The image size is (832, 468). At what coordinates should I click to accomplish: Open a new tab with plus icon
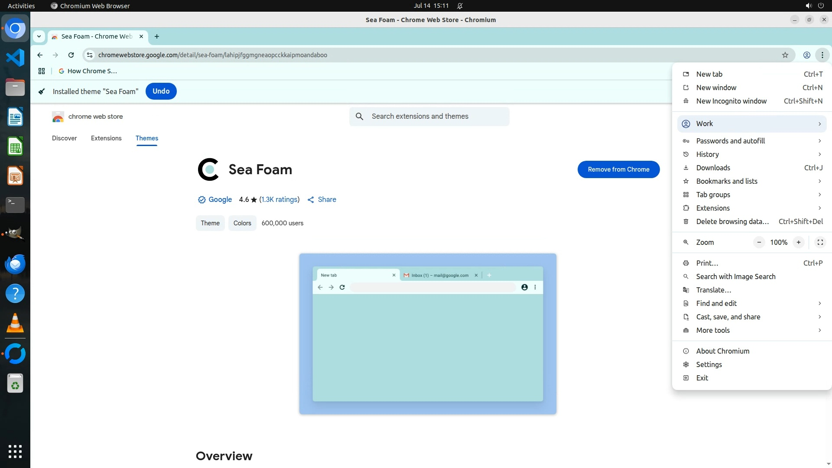click(x=157, y=36)
